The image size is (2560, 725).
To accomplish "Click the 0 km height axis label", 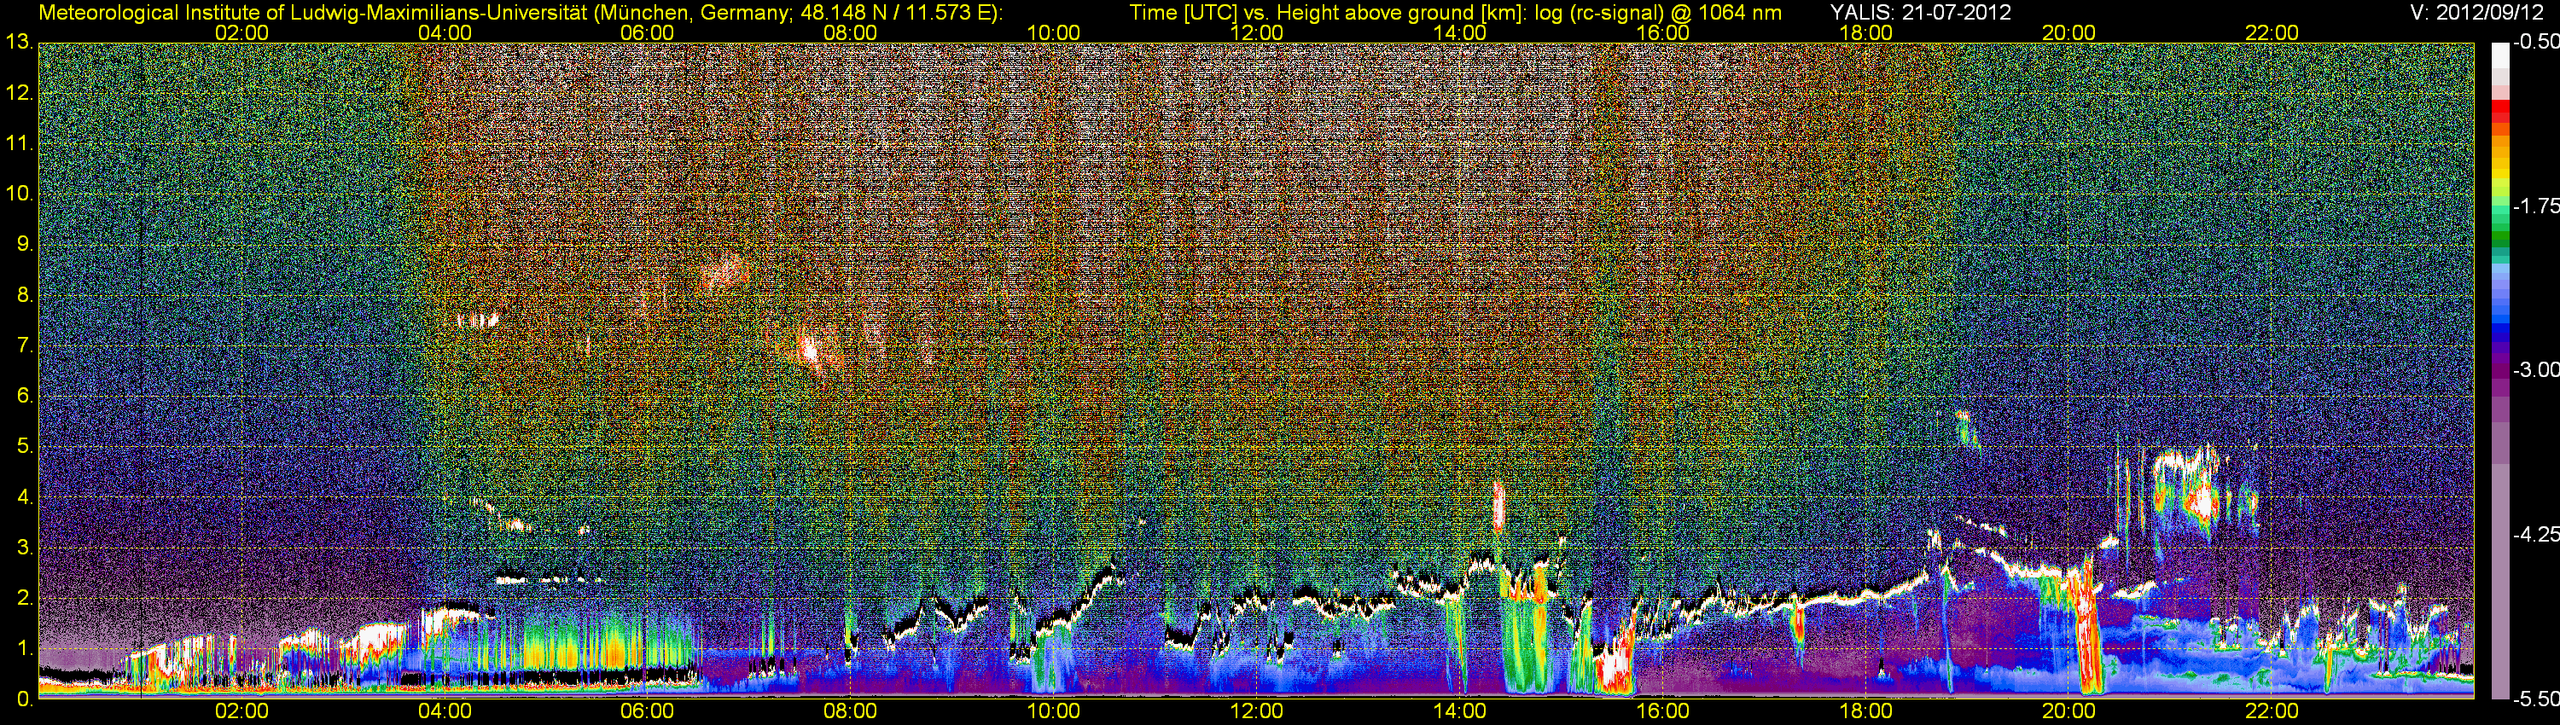I will 25,699.
